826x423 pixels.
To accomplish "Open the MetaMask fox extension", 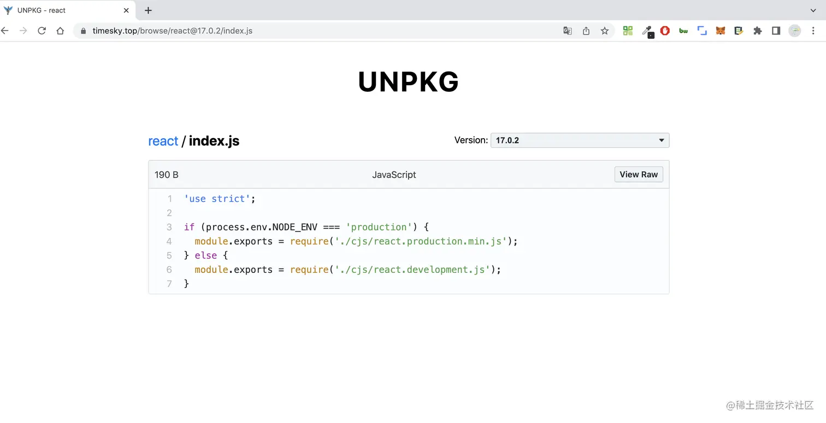I will tap(721, 31).
